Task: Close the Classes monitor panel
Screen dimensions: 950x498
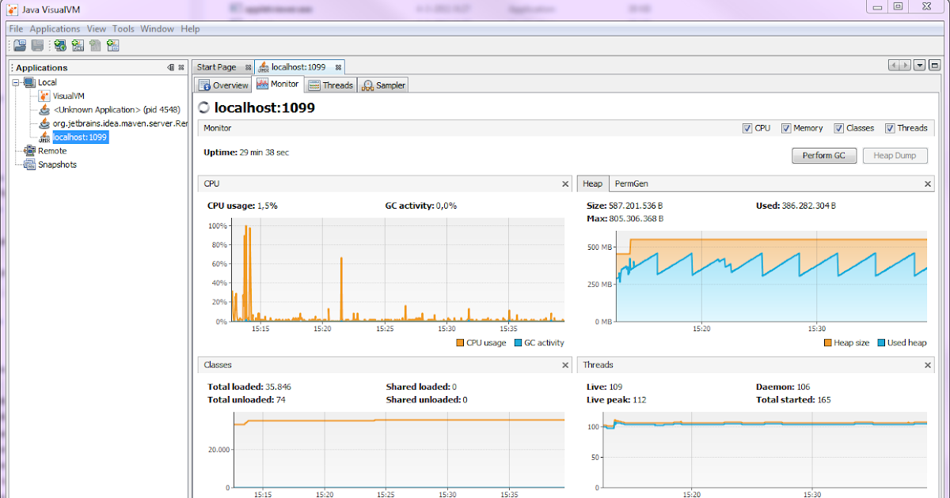Action: point(565,364)
